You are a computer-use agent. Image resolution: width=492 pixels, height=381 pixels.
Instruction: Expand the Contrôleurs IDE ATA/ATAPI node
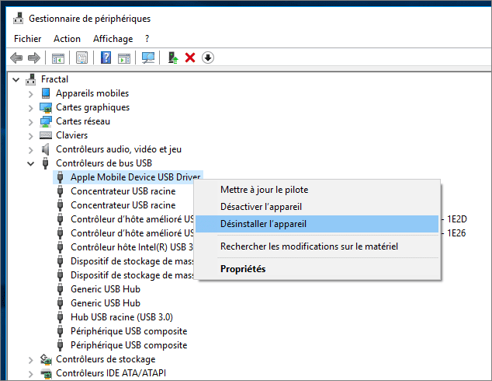31,374
